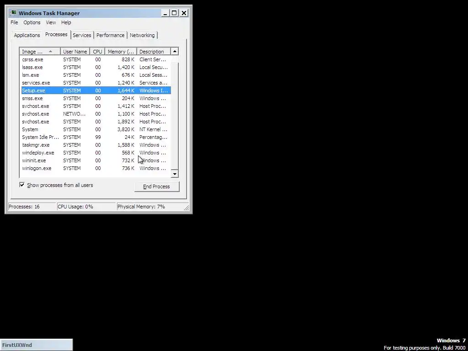Click the window resize grip corner
The image size is (468, 351).
point(186,208)
